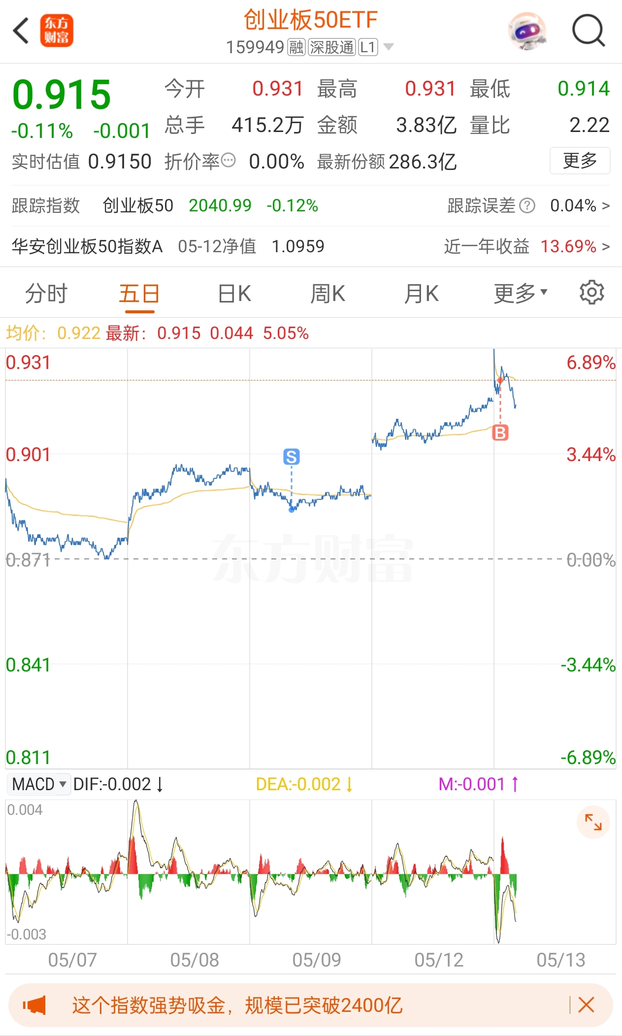Screen dimensions: 622x1036
Task: Select the 周K tab
Action: 327,294
